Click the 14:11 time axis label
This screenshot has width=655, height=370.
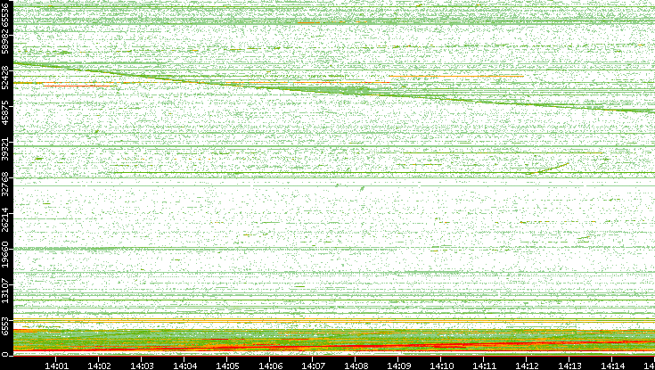pos(485,365)
